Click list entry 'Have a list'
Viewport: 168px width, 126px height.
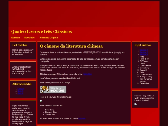point(144,59)
